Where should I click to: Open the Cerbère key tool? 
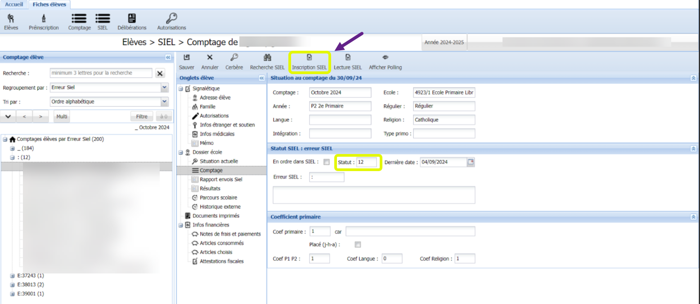point(234,57)
